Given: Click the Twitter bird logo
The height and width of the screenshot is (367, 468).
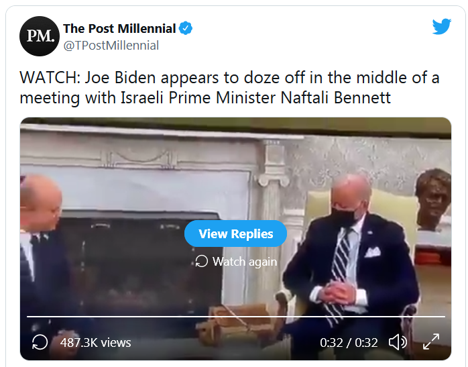Looking at the screenshot, I should 441,27.
